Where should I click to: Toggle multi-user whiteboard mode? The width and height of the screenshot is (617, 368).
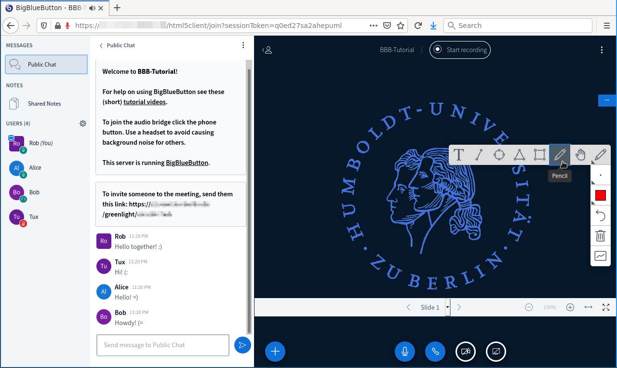tap(601, 256)
